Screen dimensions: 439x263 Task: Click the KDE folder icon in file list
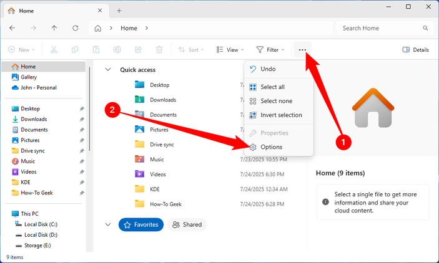click(139, 189)
